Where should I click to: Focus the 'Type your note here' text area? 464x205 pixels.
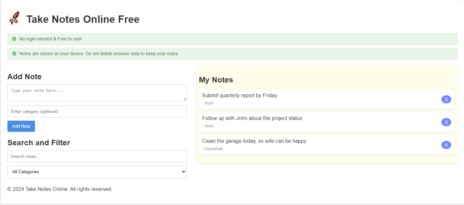pyautogui.click(x=97, y=93)
